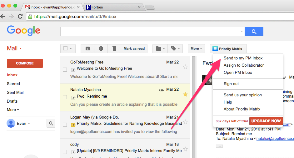Select Send us your opinion
The height and width of the screenshot is (158, 294).
point(243,95)
